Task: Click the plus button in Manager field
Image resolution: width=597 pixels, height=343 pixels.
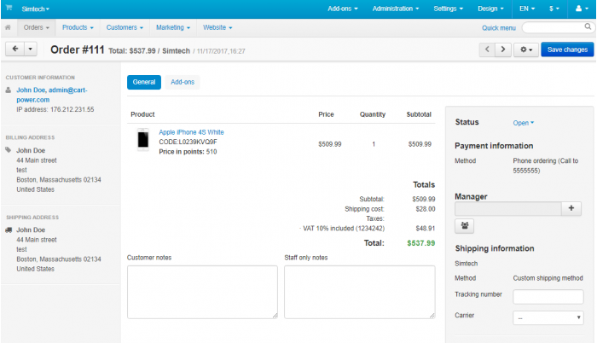Action: (571, 208)
